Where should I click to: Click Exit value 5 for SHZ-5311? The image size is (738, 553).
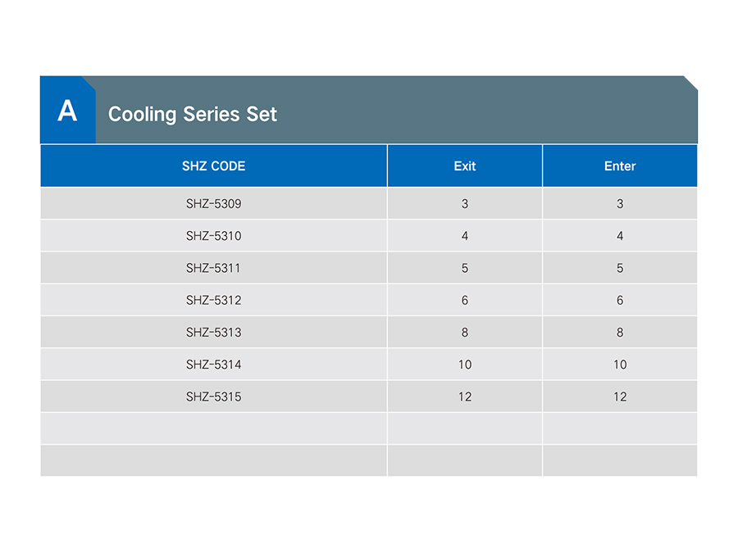pyautogui.click(x=465, y=268)
